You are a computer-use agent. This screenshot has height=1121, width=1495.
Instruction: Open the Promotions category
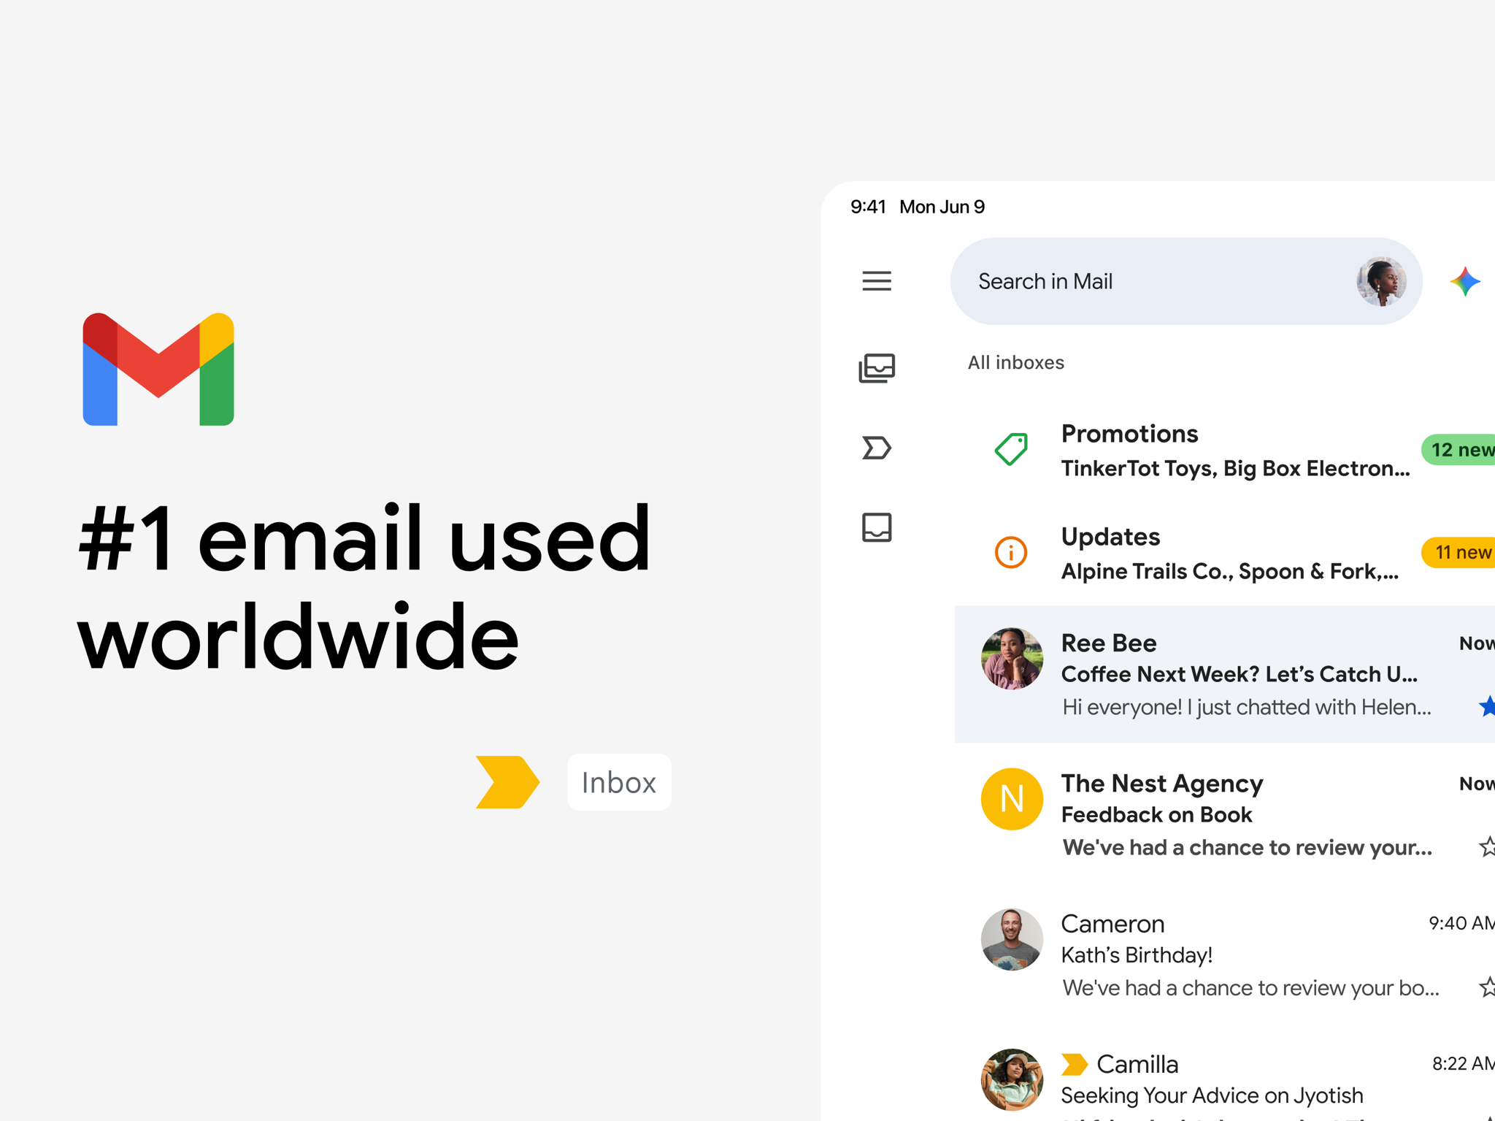1224,450
